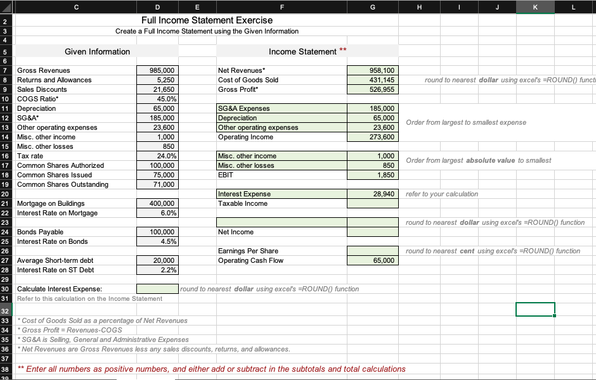Click the Interest Expense value cell showing 28,940
This screenshot has width=596, height=380.
tap(372, 194)
